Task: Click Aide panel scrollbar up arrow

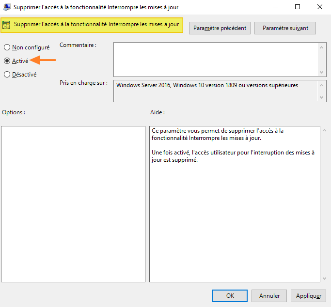Action: (324, 131)
